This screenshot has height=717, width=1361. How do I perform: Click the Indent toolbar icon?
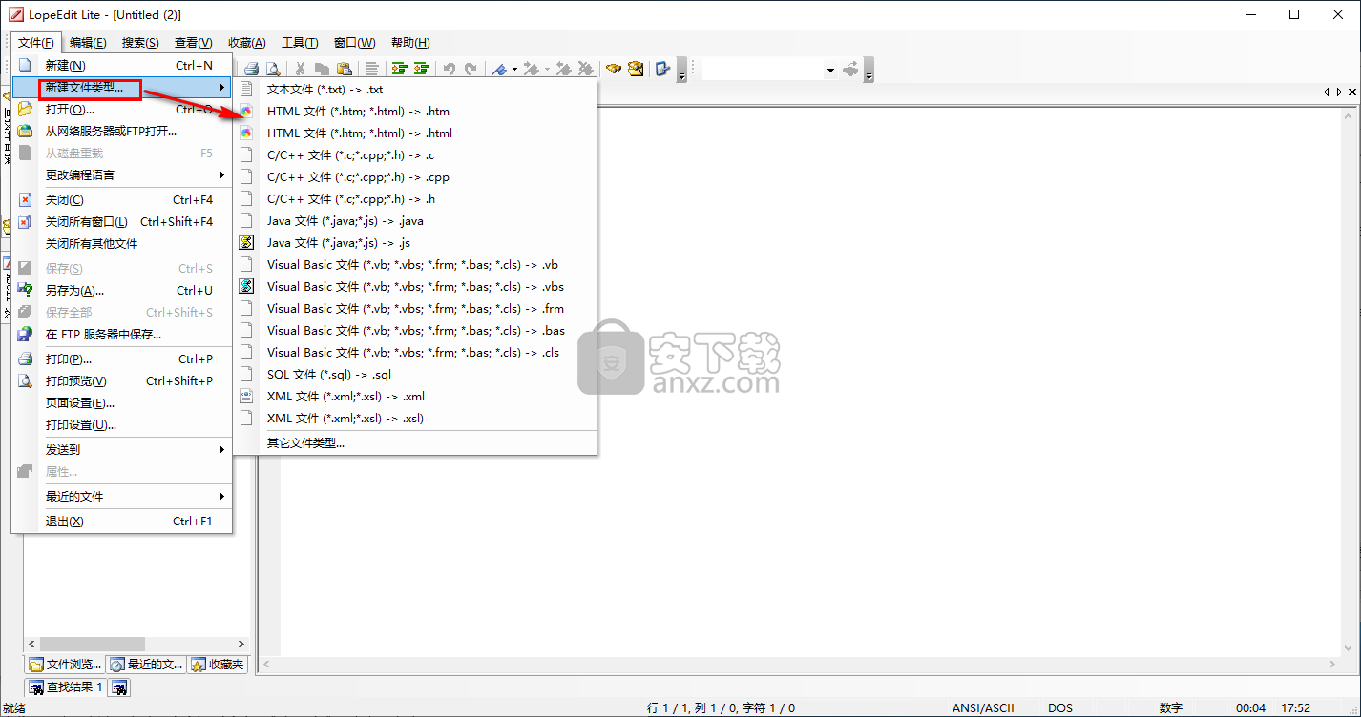400,69
